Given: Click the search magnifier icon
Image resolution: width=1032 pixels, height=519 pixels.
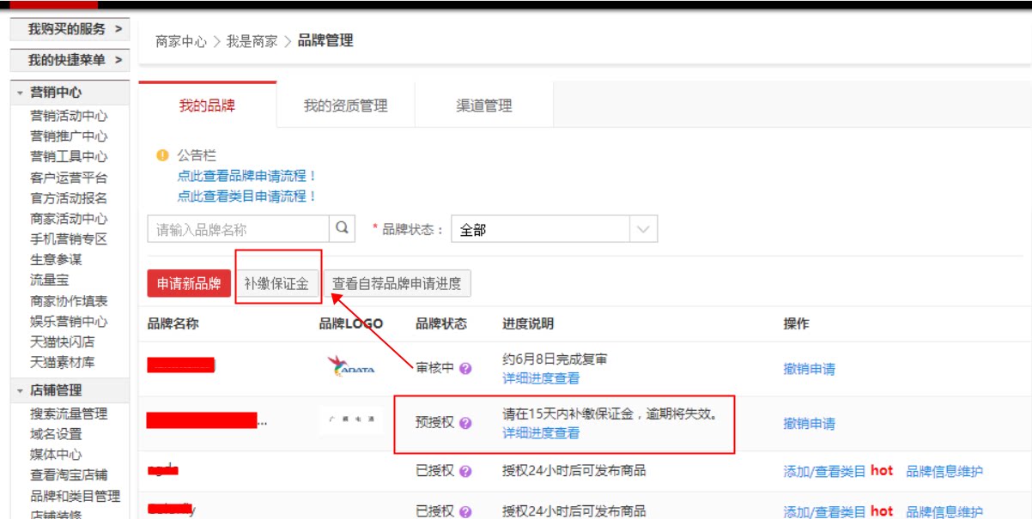Looking at the screenshot, I should tap(342, 229).
